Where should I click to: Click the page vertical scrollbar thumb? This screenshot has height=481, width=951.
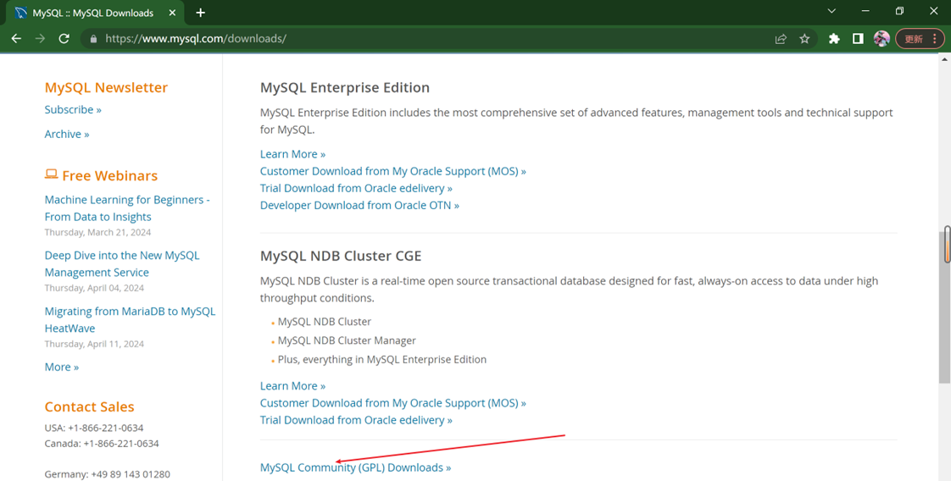pyautogui.click(x=946, y=306)
